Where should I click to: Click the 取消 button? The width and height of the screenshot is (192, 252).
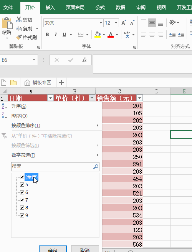85,249
